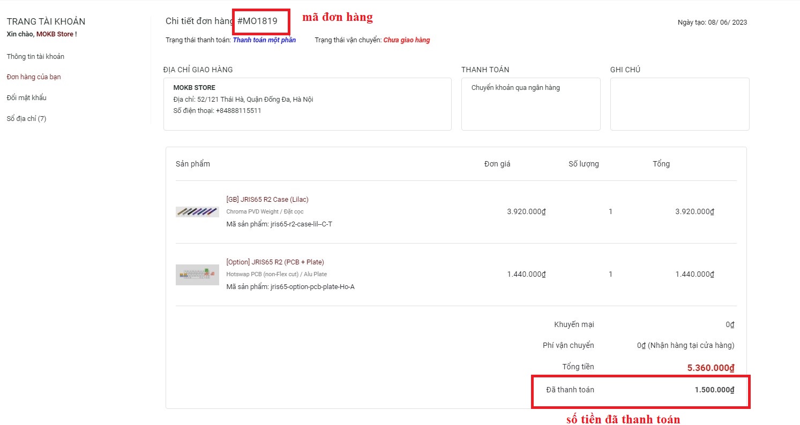Click the Chưa giao hàng shipping status
The width and height of the screenshot is (800, 425).
pyautogui.click(x=406, y=40)
